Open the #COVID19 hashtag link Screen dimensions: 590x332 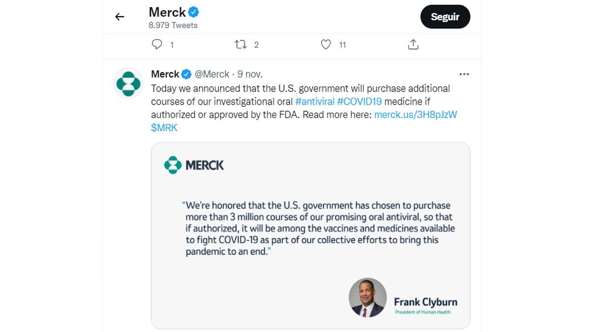(x=360, y=102)
